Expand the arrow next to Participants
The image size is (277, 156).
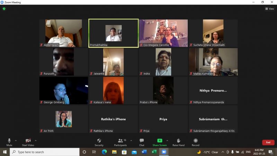click(131, 140)
